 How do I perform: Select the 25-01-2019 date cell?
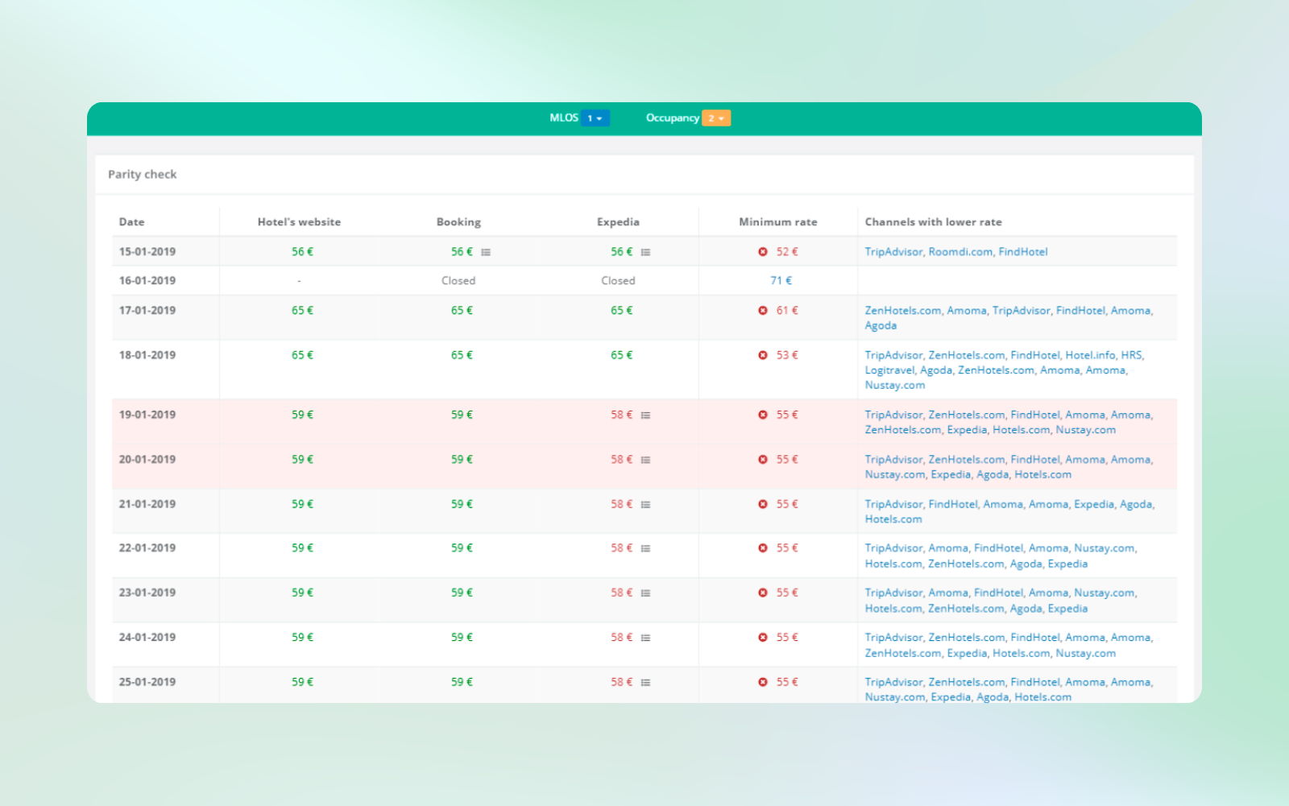pyautogui.click(x=147, y=682)
